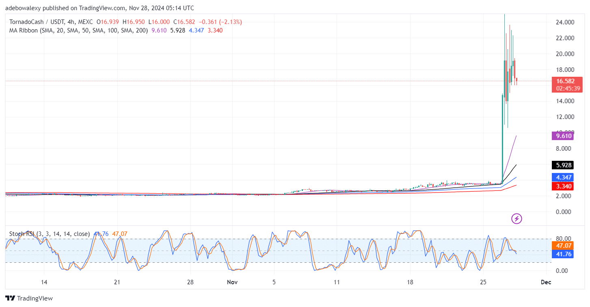Click the orange Stoch RSI value tag 47.07
The width and height of the screenshot is (590, 307).
(x=562, y=246)
